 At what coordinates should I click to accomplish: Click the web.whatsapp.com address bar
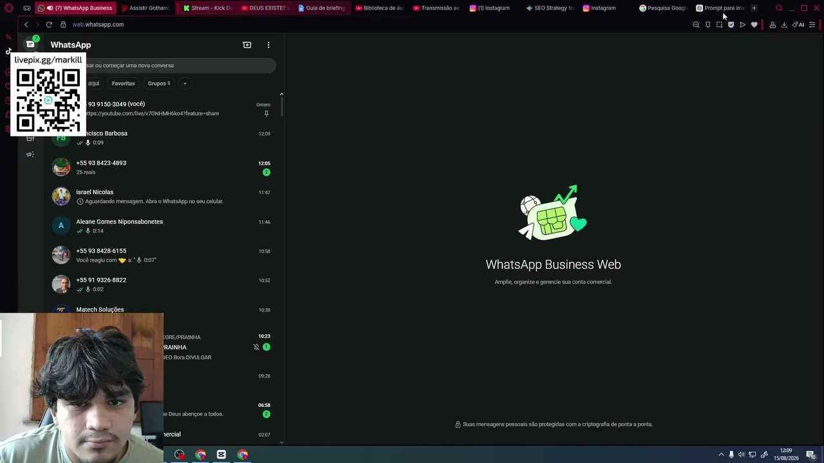click(x=98, y=24)
